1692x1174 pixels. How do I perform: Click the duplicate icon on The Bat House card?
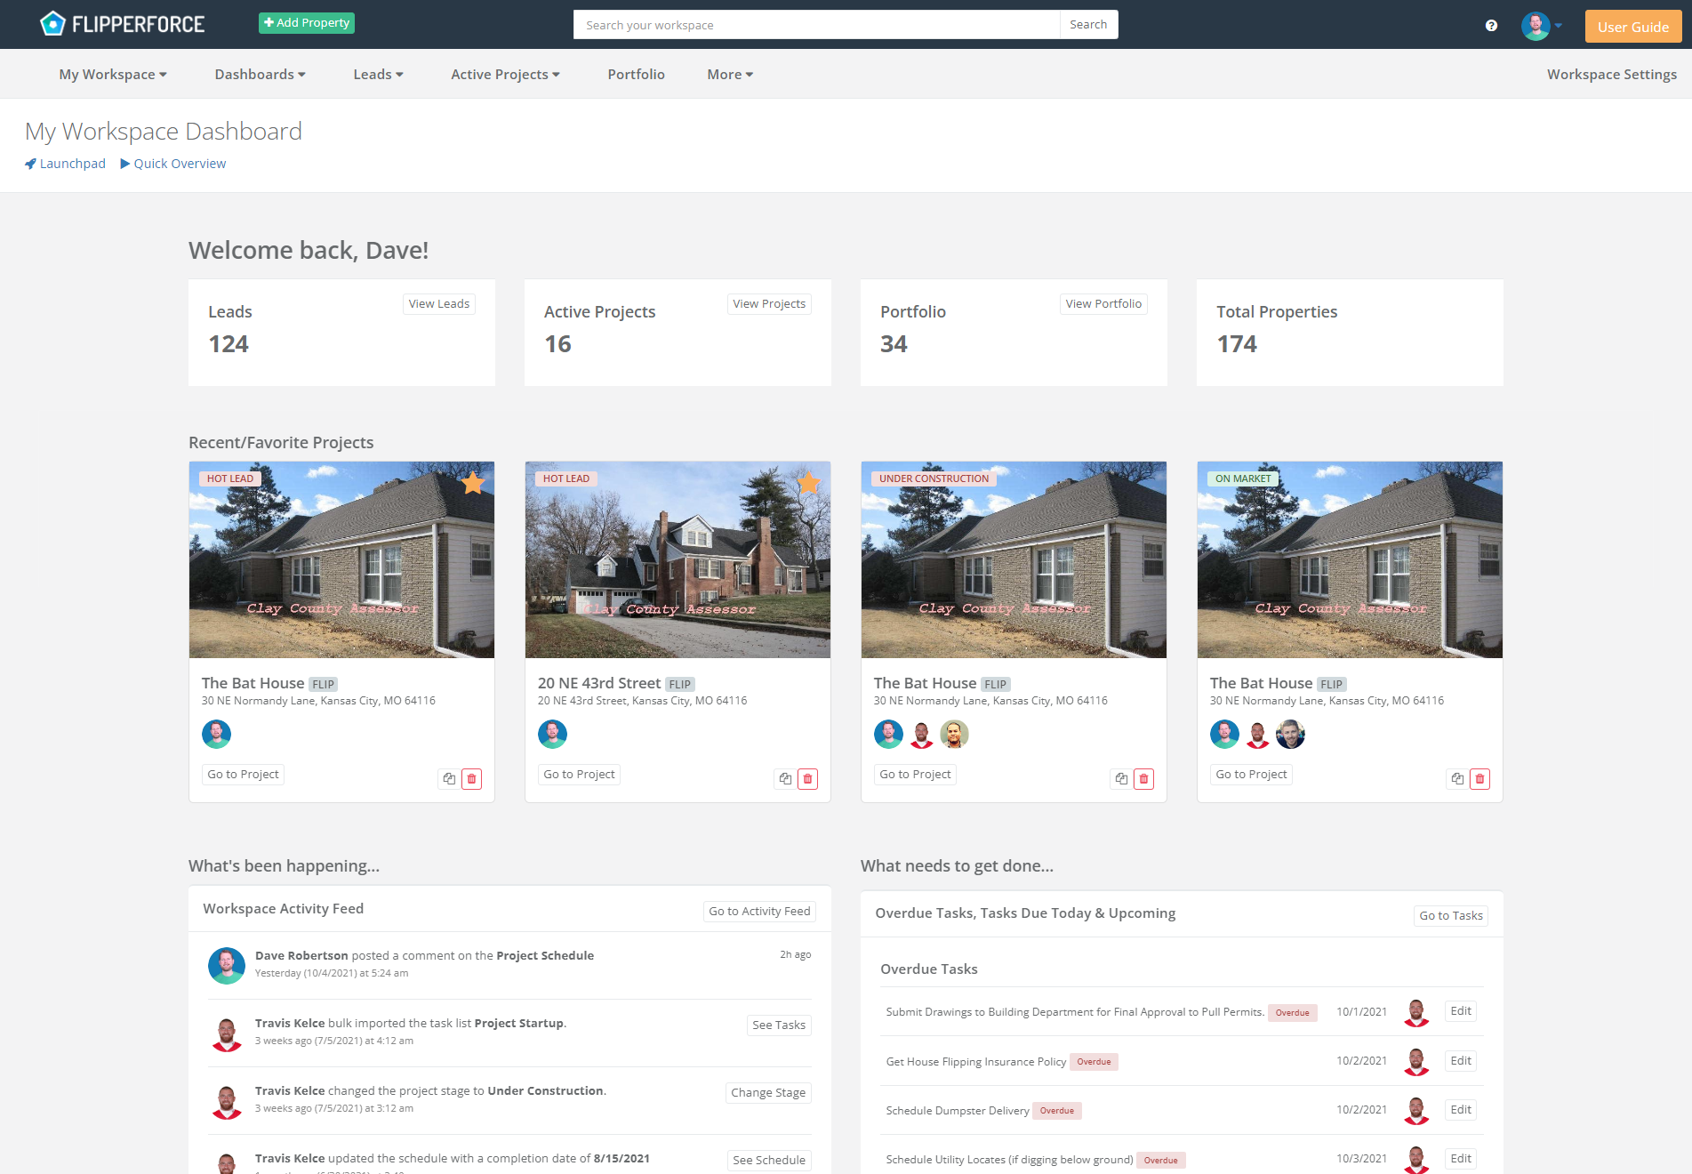pos(449,778)
